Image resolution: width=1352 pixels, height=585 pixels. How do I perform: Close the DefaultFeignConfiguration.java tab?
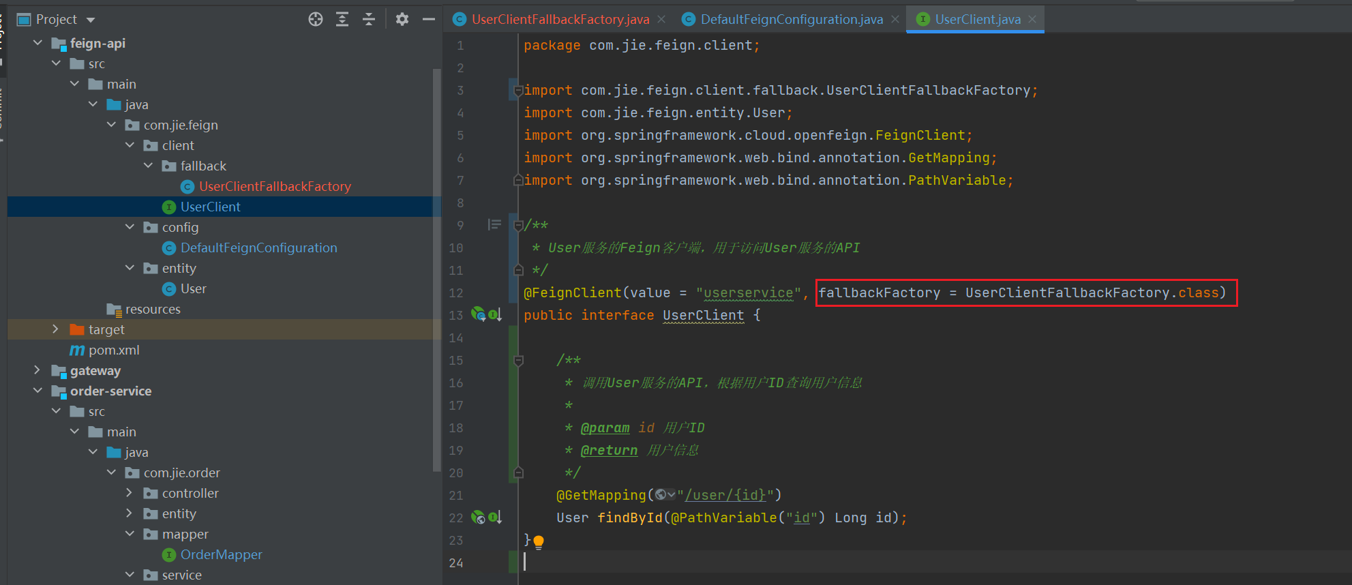pyautogui.click(x=895, y=19)
